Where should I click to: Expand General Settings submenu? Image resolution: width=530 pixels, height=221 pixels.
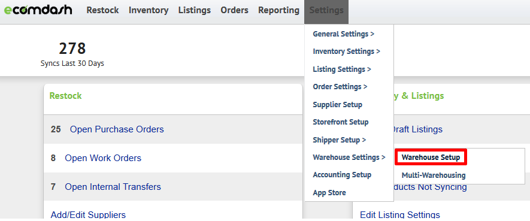tap(343, 34)
